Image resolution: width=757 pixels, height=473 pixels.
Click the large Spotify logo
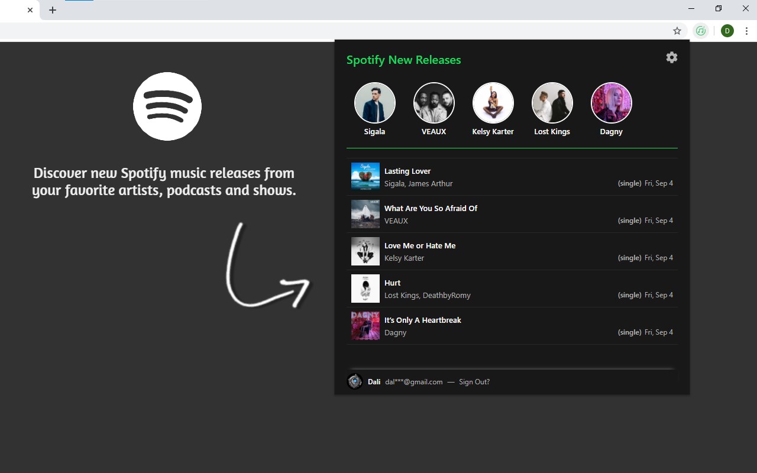point(167,106)
